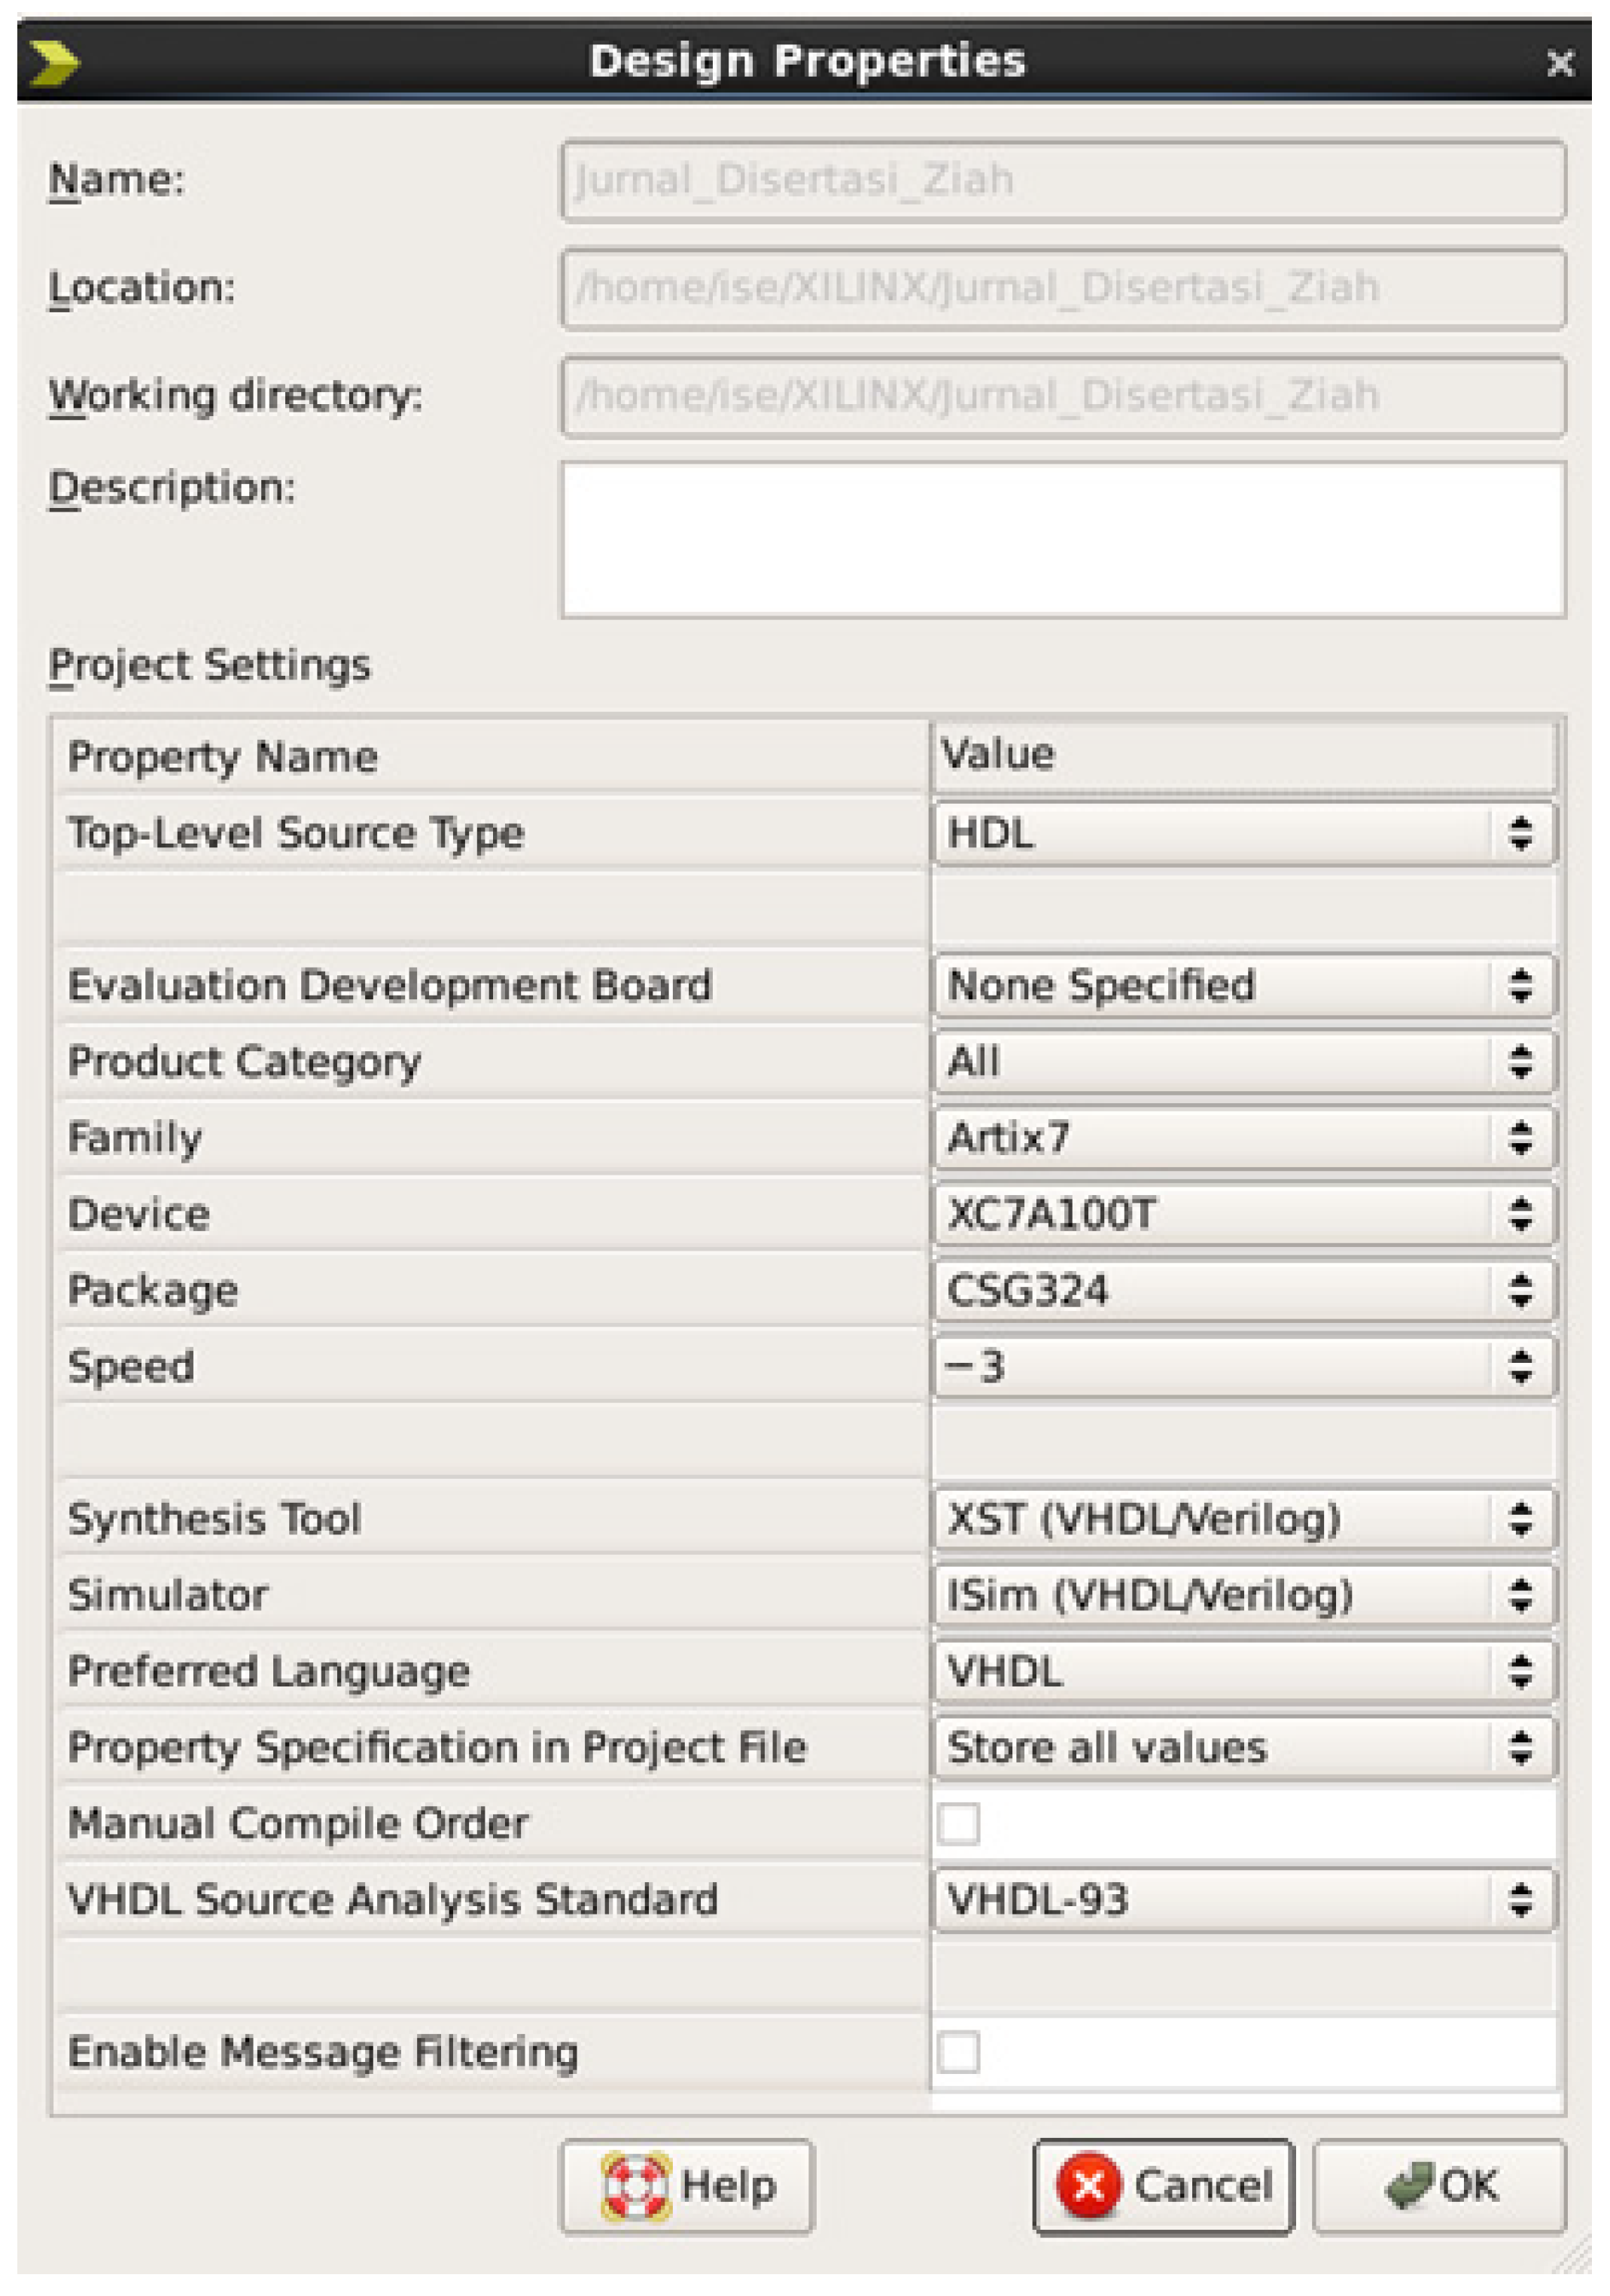The image size is (1610, 2296).
Task: Click the lifebuoy Help icon
Action: pyautogui.click(x=635, y=2186)
